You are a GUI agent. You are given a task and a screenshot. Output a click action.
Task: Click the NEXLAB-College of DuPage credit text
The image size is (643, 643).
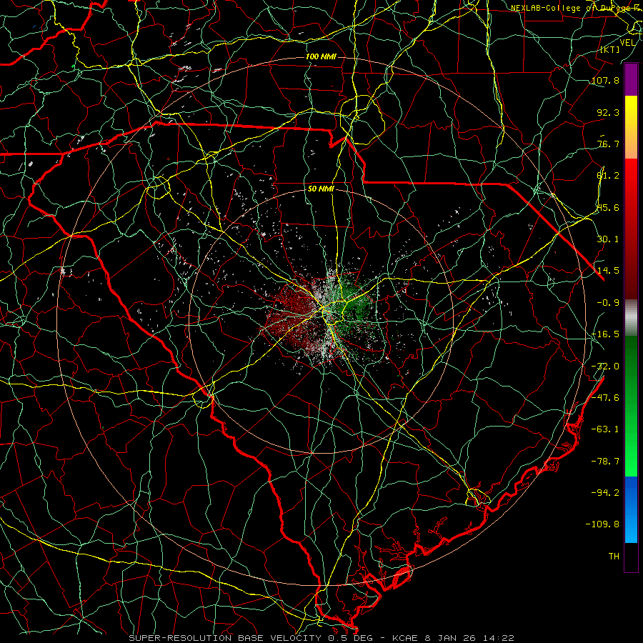(576, 8)
